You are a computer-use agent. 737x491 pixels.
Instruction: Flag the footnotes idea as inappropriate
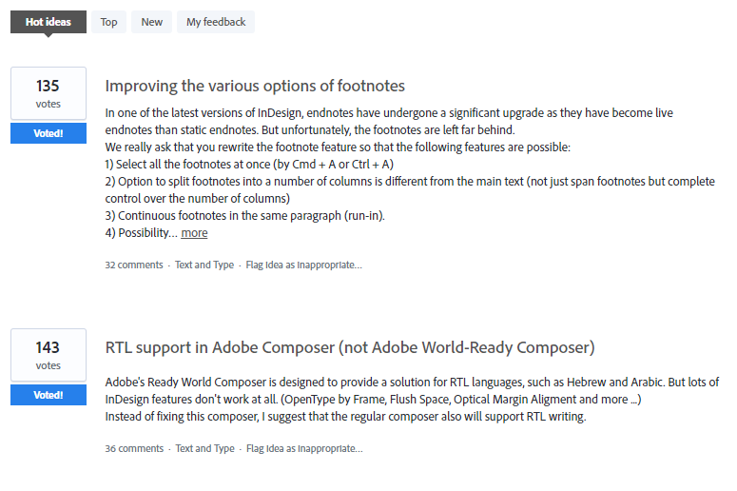303,265
